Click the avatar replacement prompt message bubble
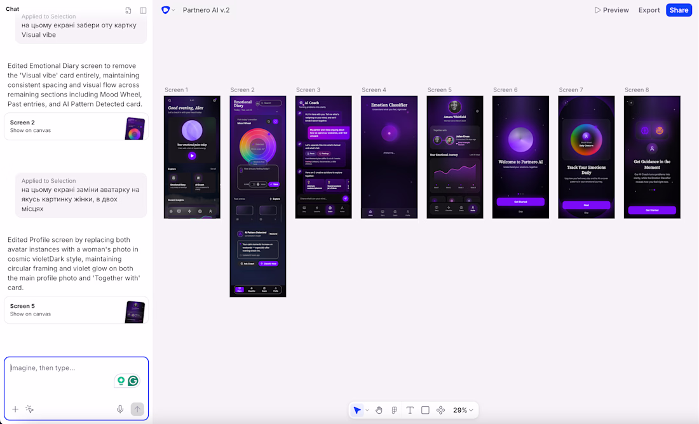The width and height of the screenshot is (699, 424). [x=81, y=195]
